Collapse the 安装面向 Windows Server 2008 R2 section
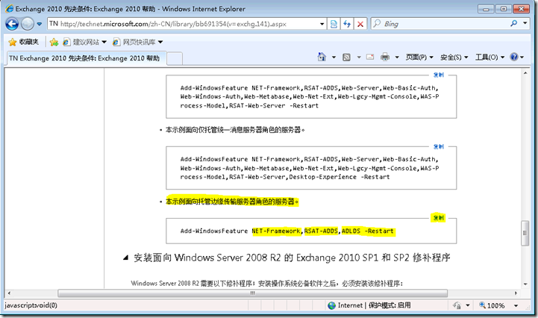Viewport: 538px width, 318px height. (125, 258)
